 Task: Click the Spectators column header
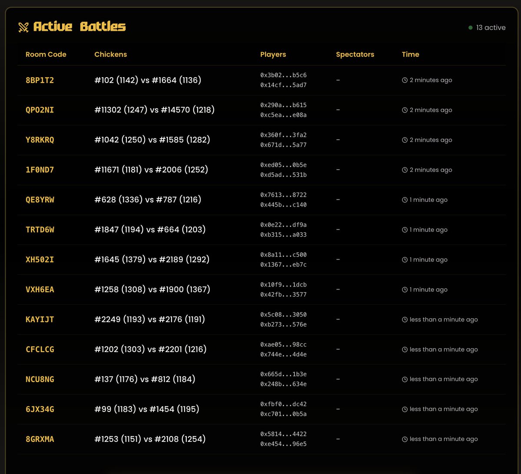click(x=355, y=55)
